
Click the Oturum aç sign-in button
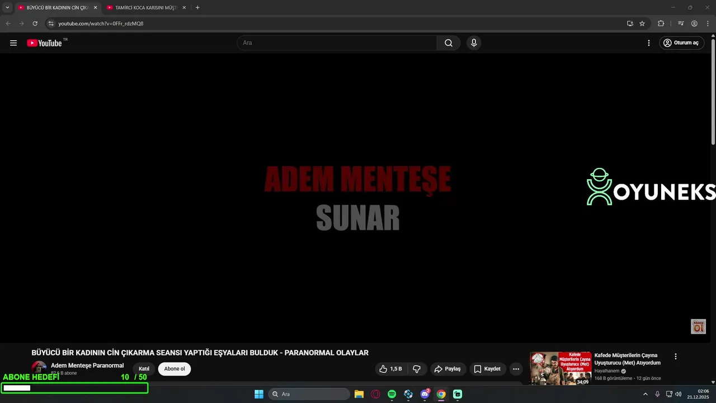681,43
